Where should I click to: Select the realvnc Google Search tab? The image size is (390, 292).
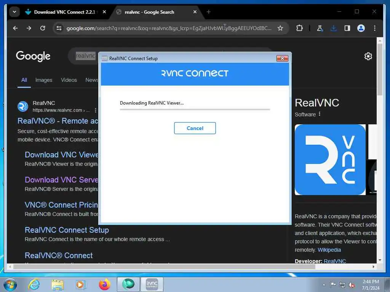click(149, 12)
